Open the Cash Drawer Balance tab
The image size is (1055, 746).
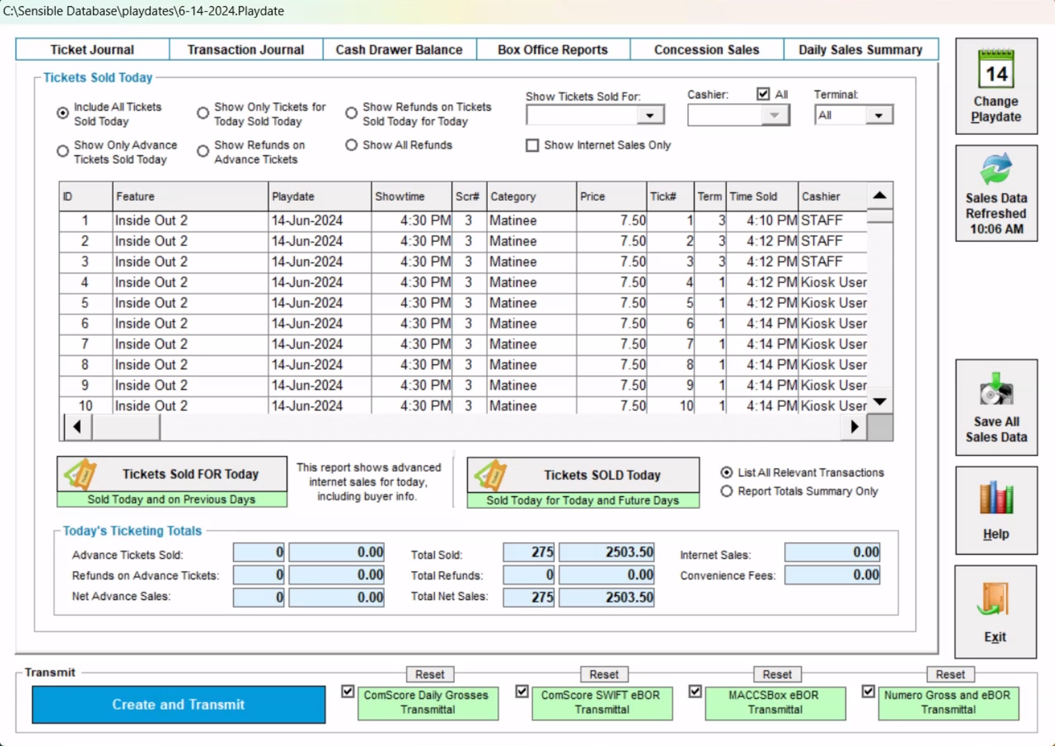tap(399, 49)
